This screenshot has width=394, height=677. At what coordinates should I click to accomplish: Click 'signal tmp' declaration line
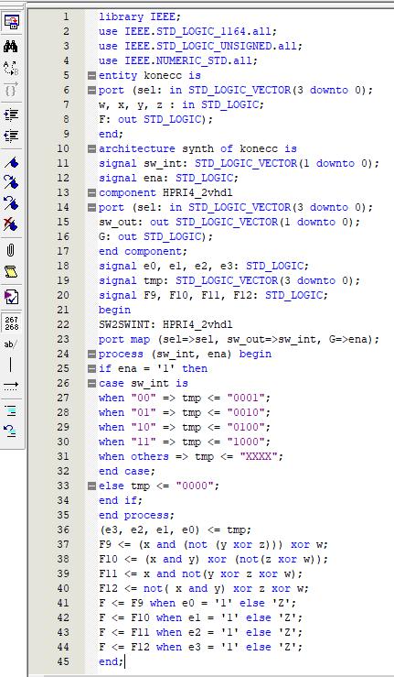click(x=229, y=280)
